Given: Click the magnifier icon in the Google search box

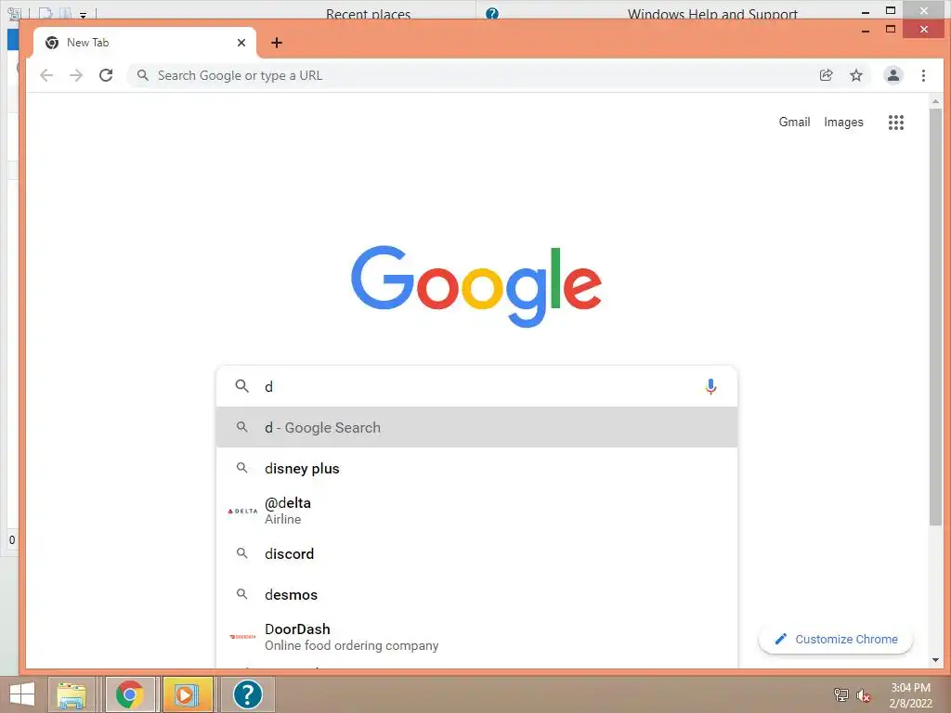Looking at the screenshot, I should [242, 386].
